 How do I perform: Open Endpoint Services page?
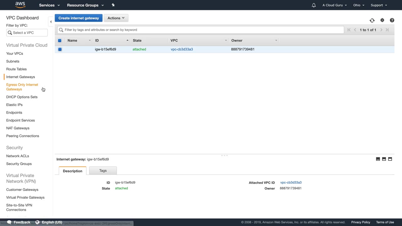(20, 120)
